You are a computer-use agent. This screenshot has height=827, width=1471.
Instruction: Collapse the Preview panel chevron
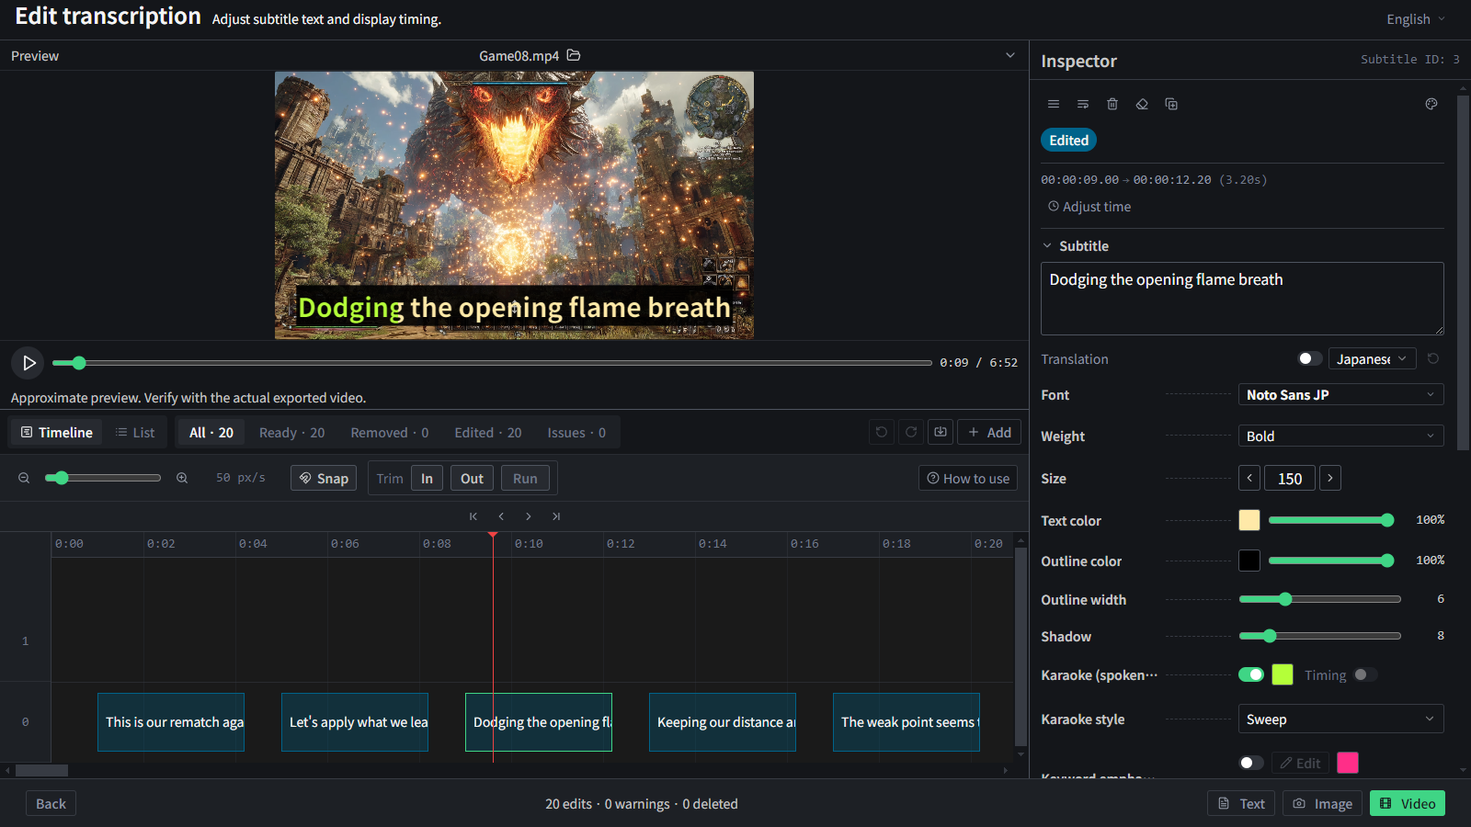[1010, 55]
